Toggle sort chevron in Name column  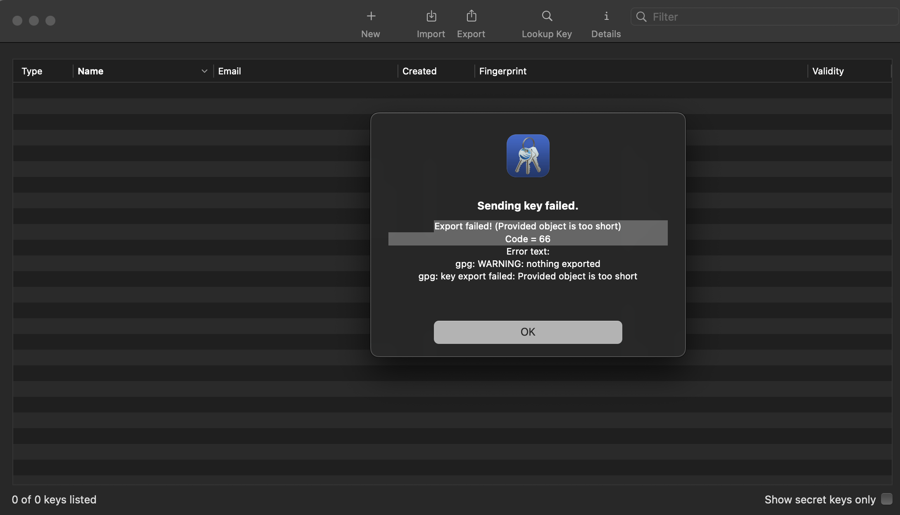tap(204, 71)
